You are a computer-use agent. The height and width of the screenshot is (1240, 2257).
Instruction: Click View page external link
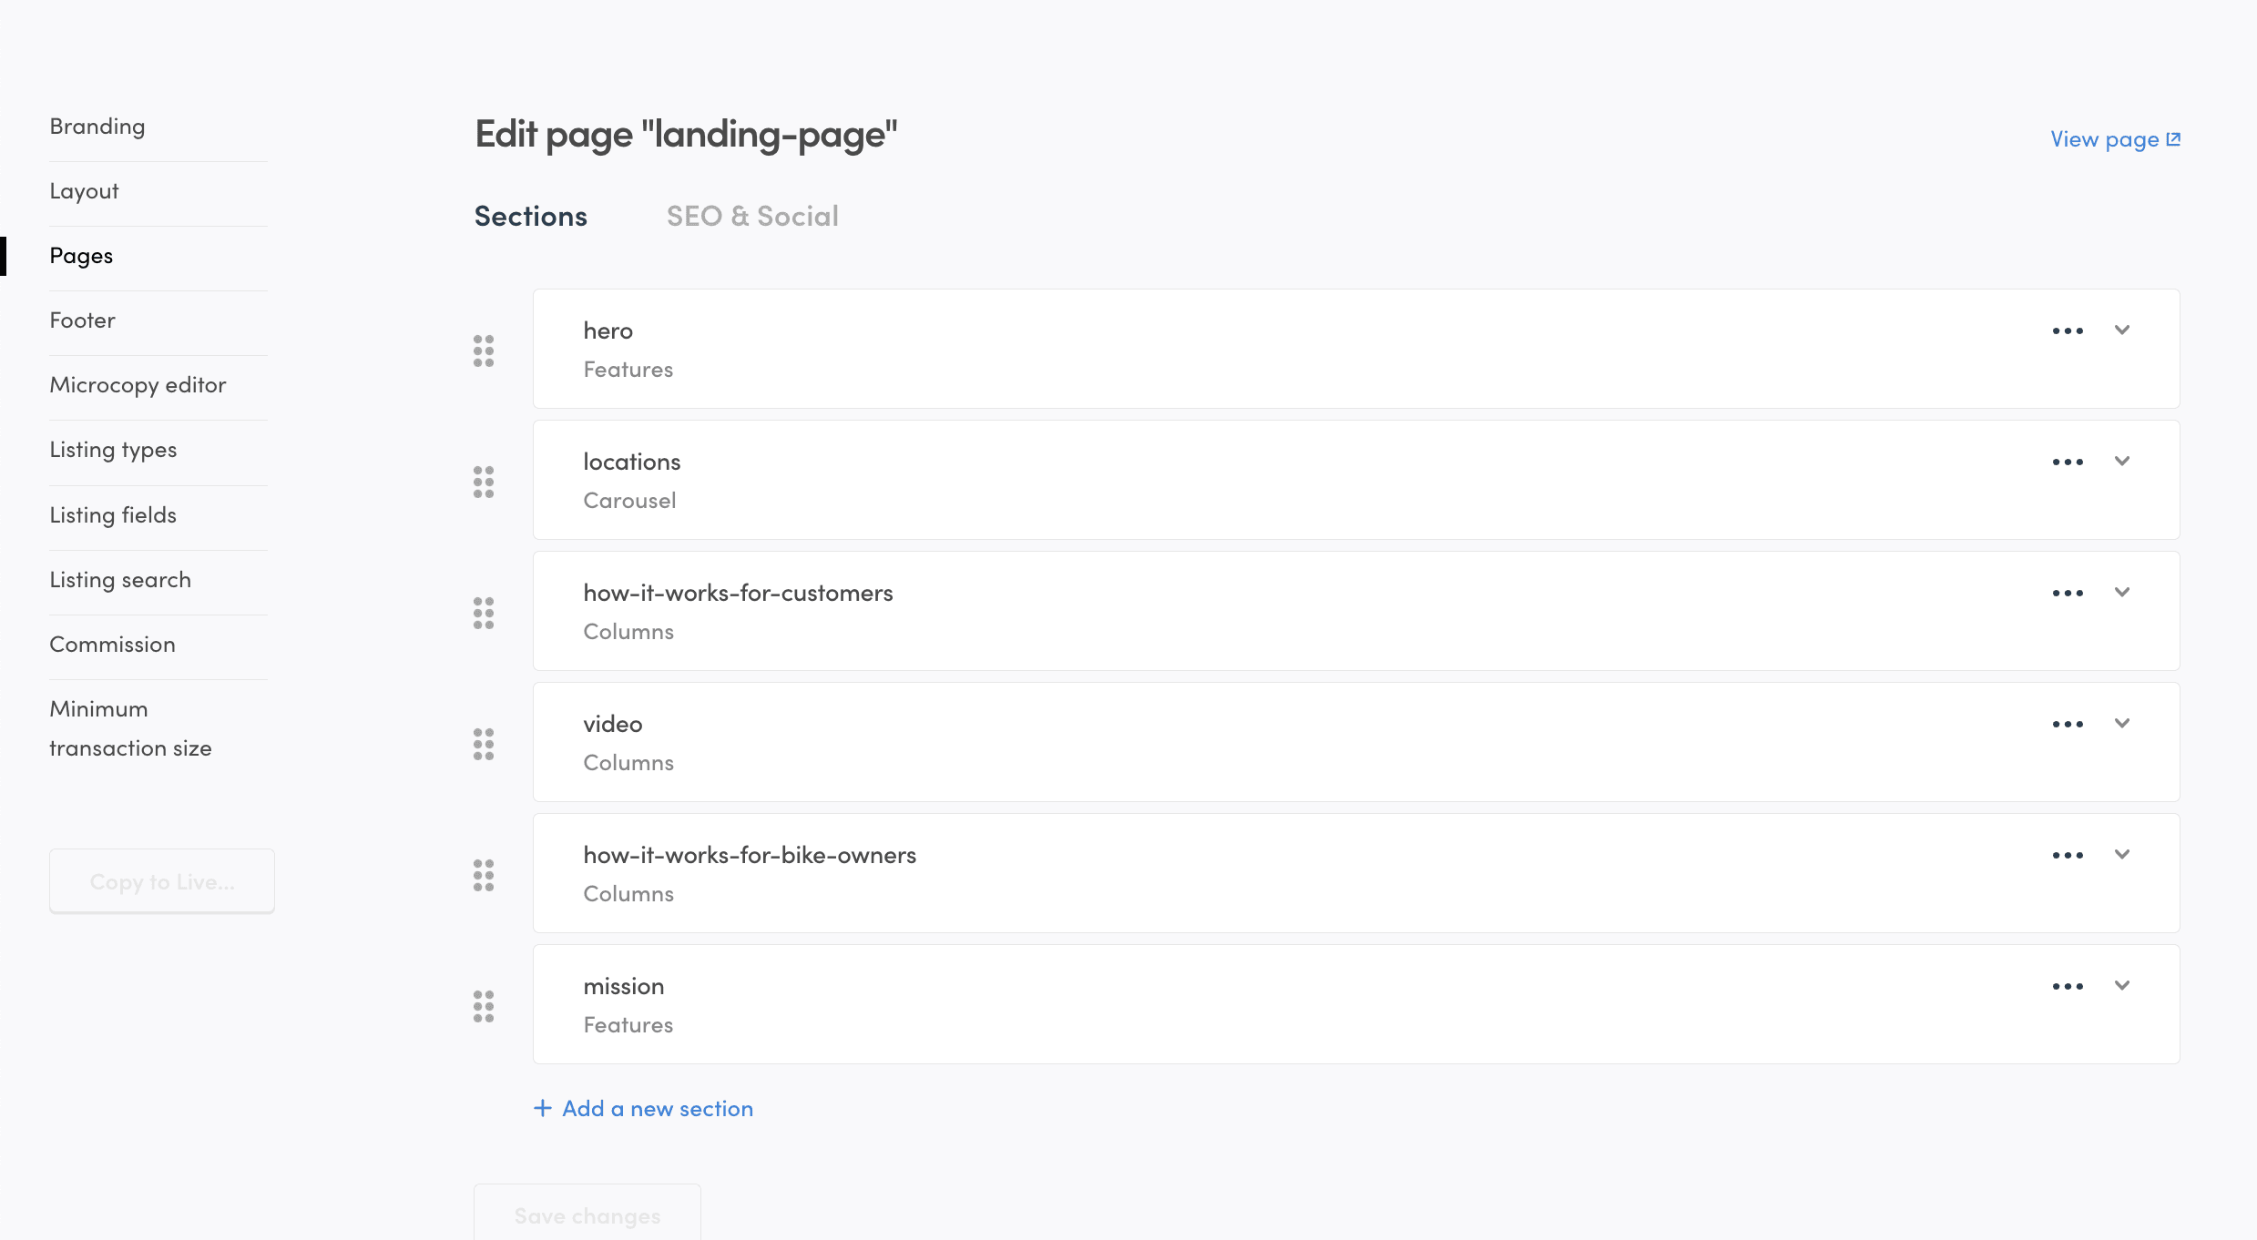coord(2114,139)
